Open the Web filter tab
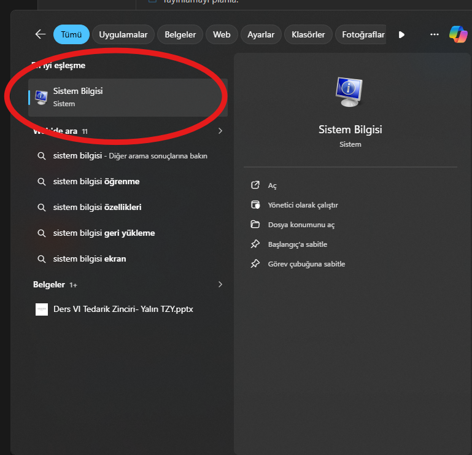The height and width of the screenshot is (455, 472). [x=222, y=34]
